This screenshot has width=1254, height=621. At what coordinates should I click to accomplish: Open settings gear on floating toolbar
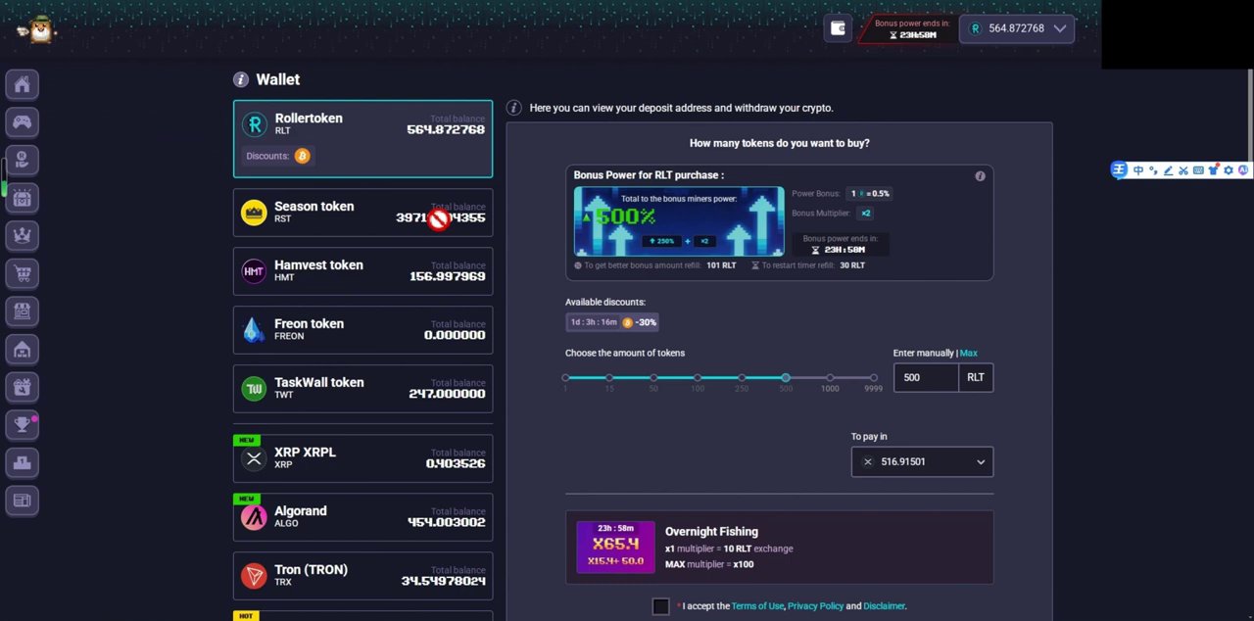coord(1229,170)
